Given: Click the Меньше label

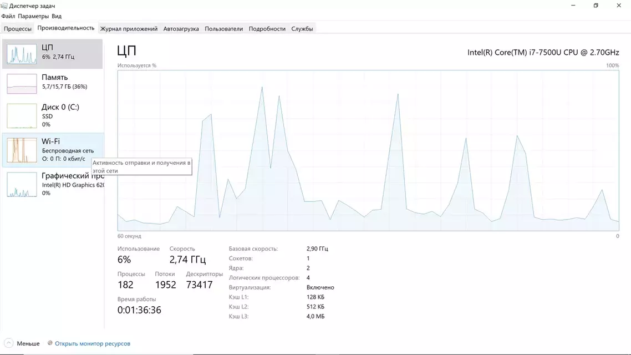Looking at the screenshot, I should tap(28, 343).
